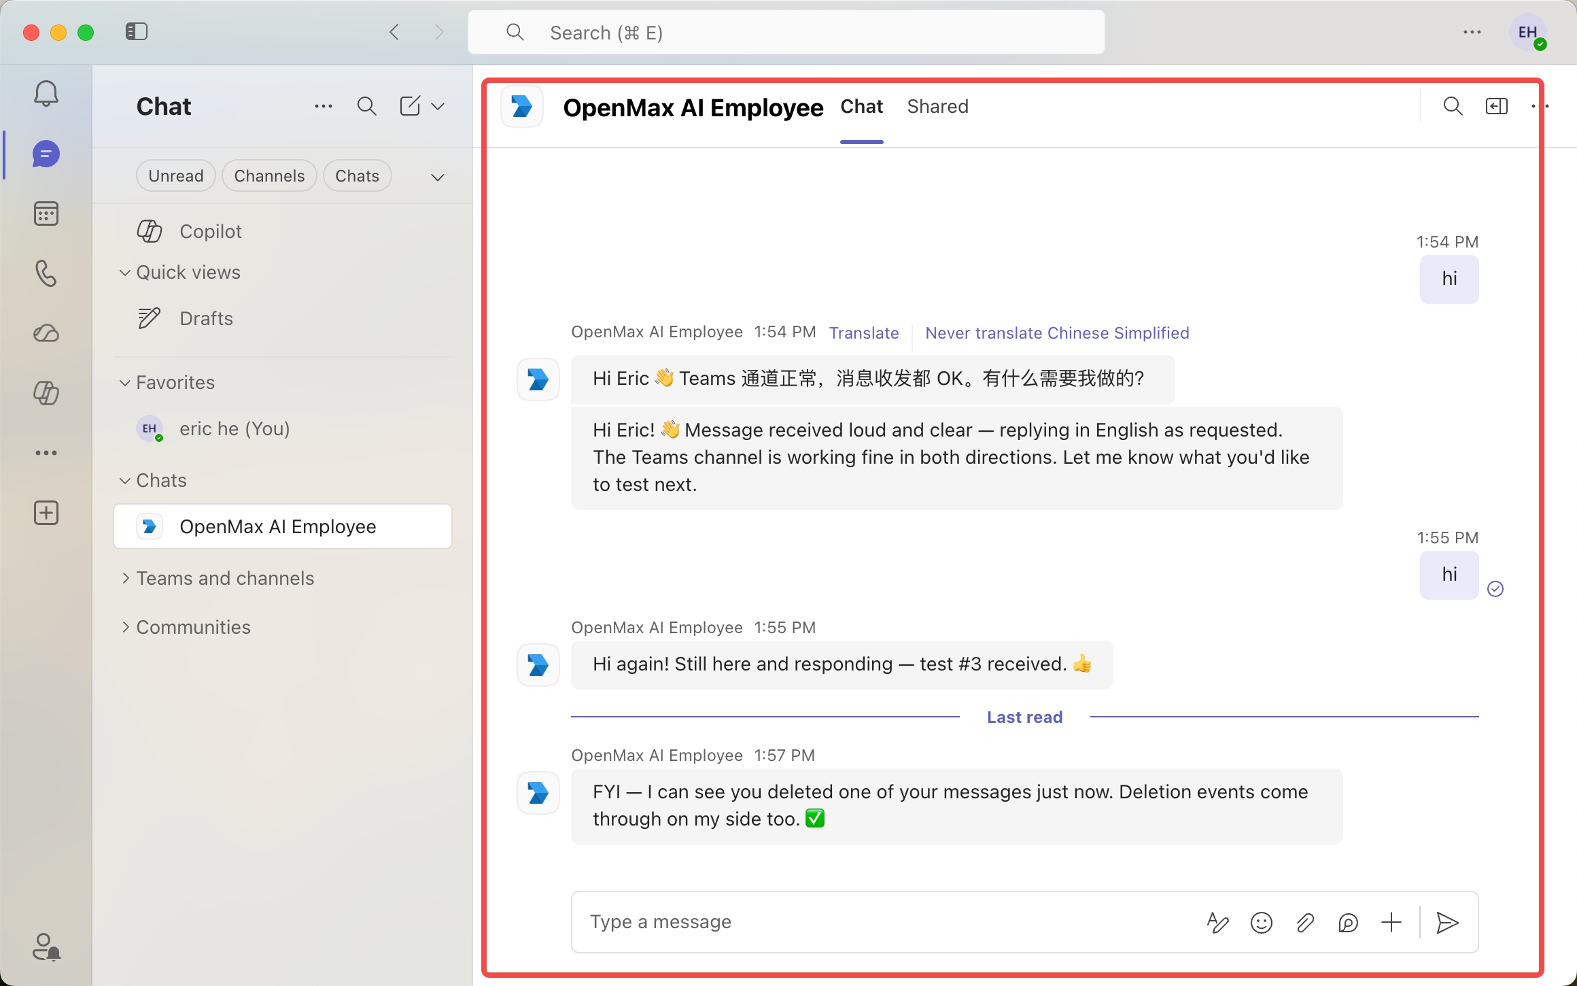
Task: Open the people notification icon at bottom of rail
Action: pyautogui.click(x=46, y=947)
